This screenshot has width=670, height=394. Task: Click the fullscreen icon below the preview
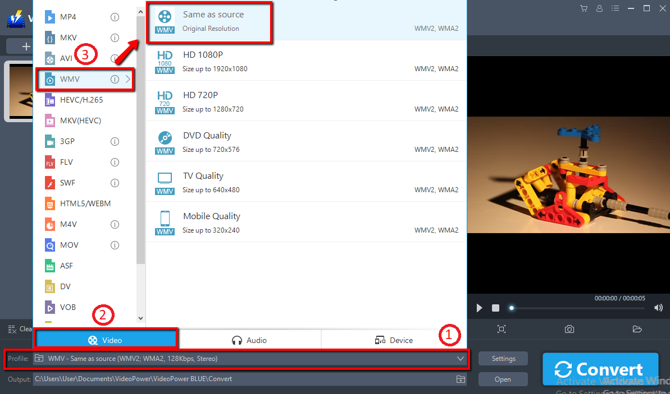[x=502, y=329]
